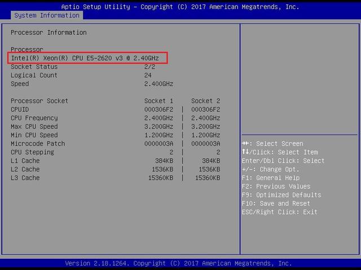Click the Min CPU Speed label
The width and height of the screenshot is (361, 270).
coord(34,135)
